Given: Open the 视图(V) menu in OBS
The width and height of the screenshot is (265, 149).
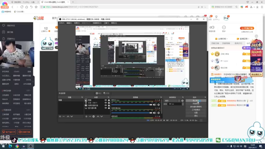Looking at the screenshot, I should click(77, 23).
